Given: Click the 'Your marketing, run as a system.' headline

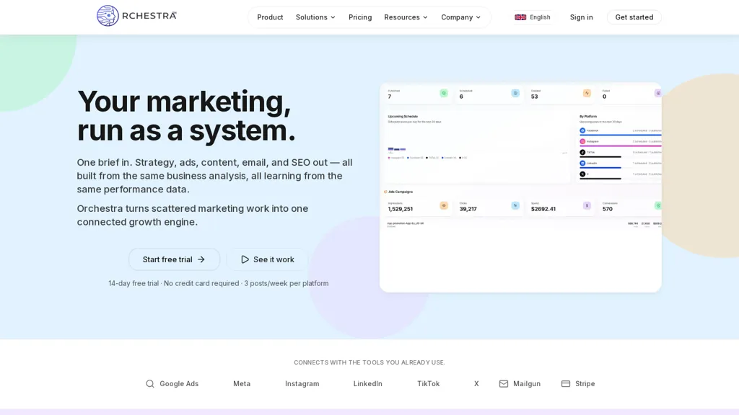Looking at the screenshot, I should click(186, 116).
